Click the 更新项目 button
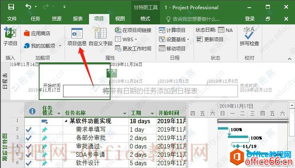Image resolution: width=295 pixels, height=168 pixels. tap(210, 39)
